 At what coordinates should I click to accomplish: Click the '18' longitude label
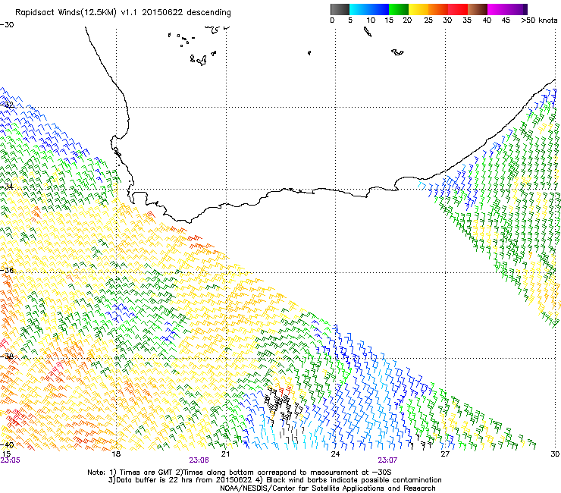pyautogui.click(x=116, y=454)
